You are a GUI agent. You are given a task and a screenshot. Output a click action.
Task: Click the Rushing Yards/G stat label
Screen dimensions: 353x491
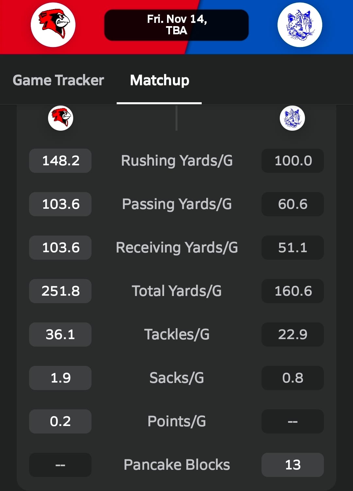pos(177,161)
